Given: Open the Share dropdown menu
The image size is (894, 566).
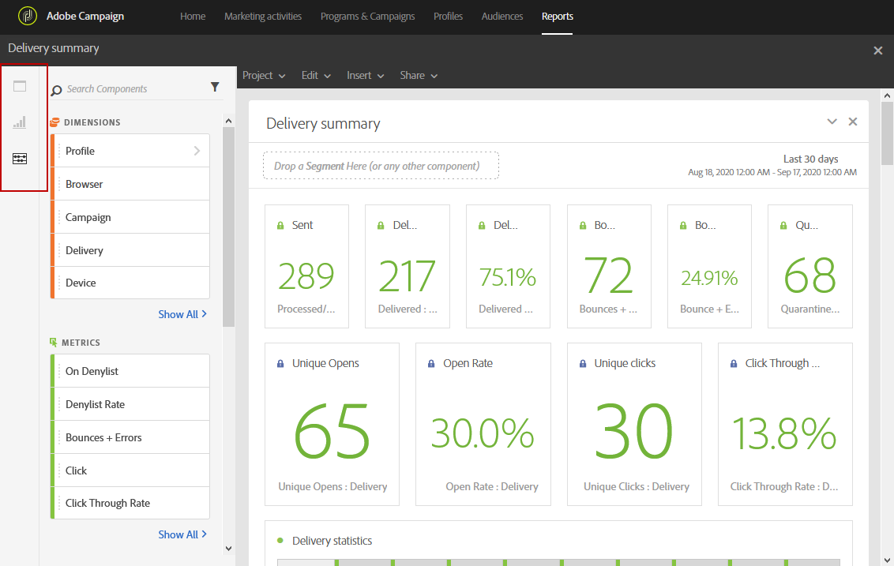Looking at the screenshot, I should [x=418, y=76].
